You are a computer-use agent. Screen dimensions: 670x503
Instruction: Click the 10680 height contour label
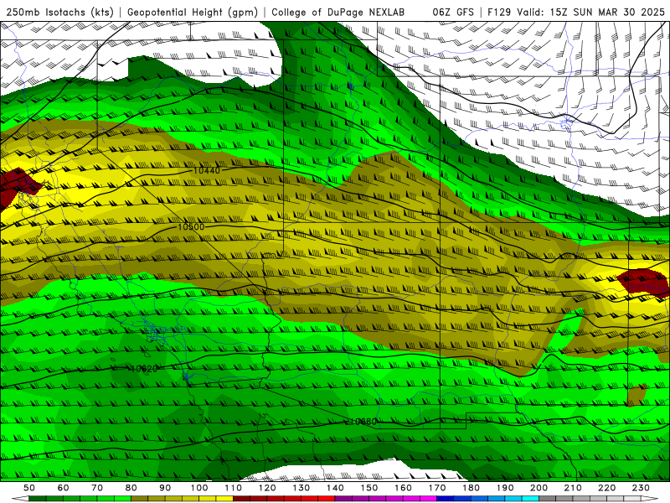tap(363, 422)
